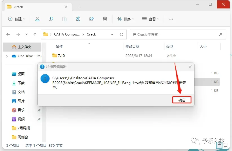
Task: Click the Copy icon in the toolbar
Action: tap(51, 19)
